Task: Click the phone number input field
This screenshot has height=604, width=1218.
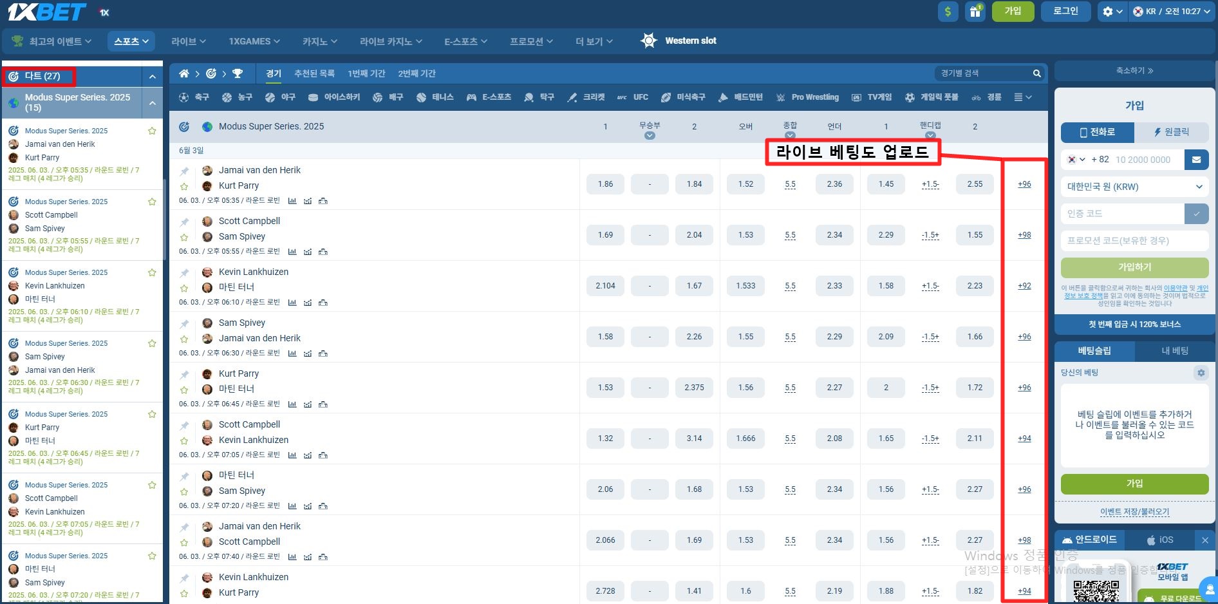Action: point(1148,160)
